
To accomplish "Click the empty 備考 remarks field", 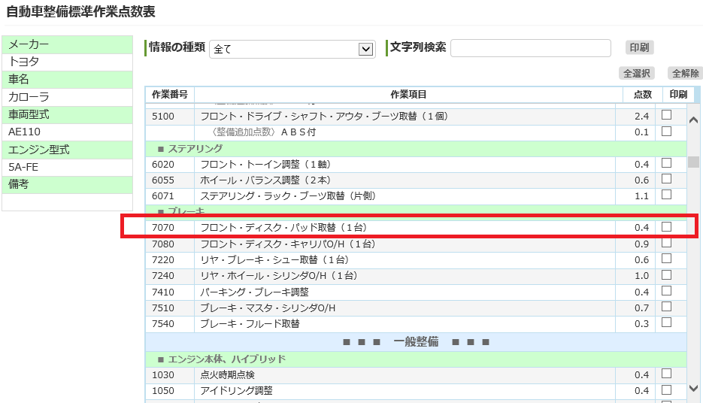I will point(67,201).
